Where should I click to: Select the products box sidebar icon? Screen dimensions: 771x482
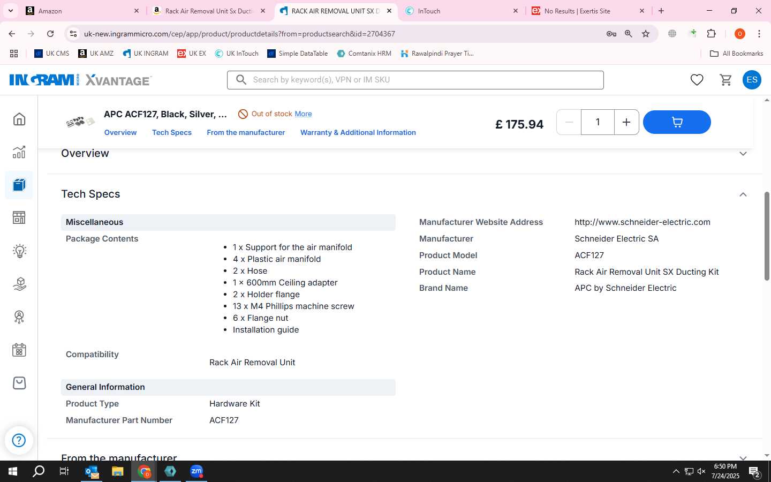point(19,185)
